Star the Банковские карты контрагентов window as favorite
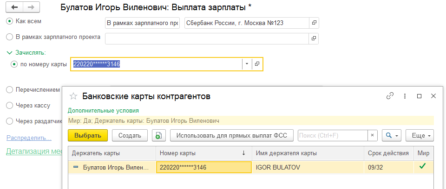This screenshot has width=446, height=189. point(73,96)
